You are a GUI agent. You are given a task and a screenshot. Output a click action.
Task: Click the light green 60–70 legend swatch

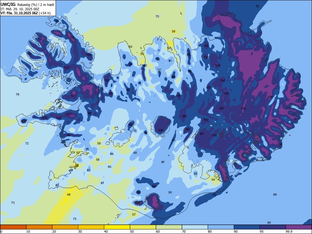(x=169, y=227)
